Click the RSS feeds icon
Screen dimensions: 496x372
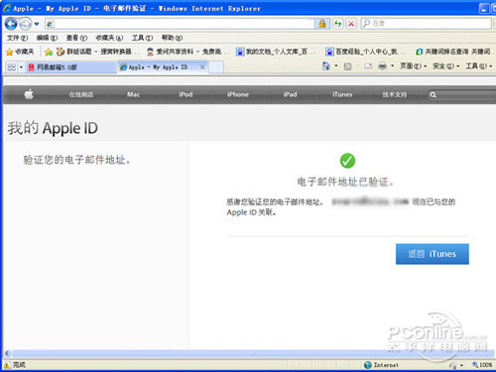coord(347,66)
